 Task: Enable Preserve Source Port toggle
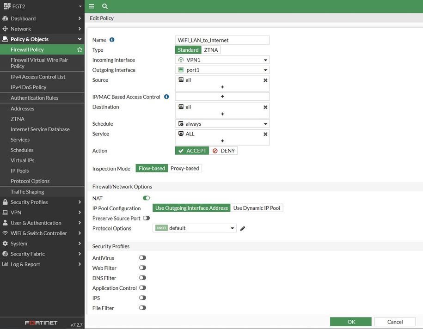[x=146, y=218]
